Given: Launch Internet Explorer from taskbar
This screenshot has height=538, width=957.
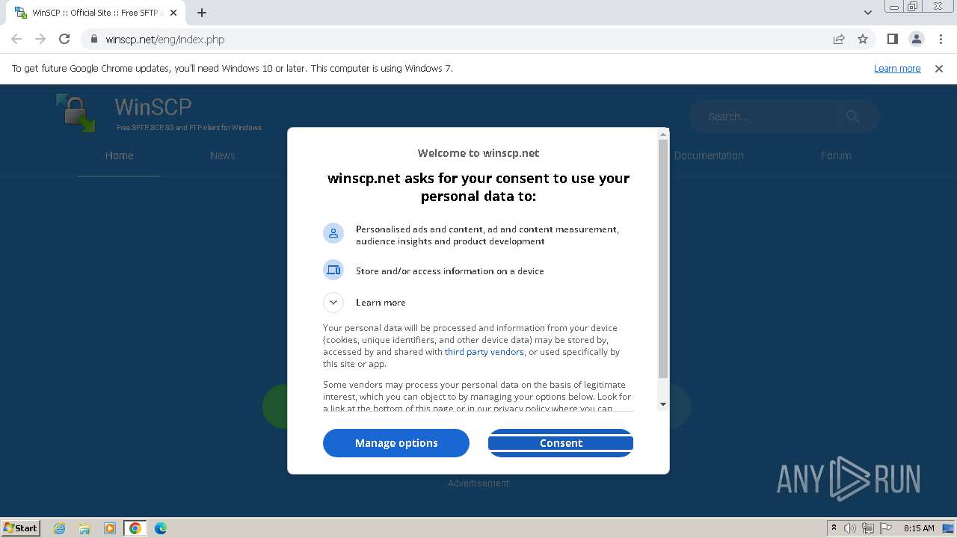Looking at the screenshot, I should (60, 528).
